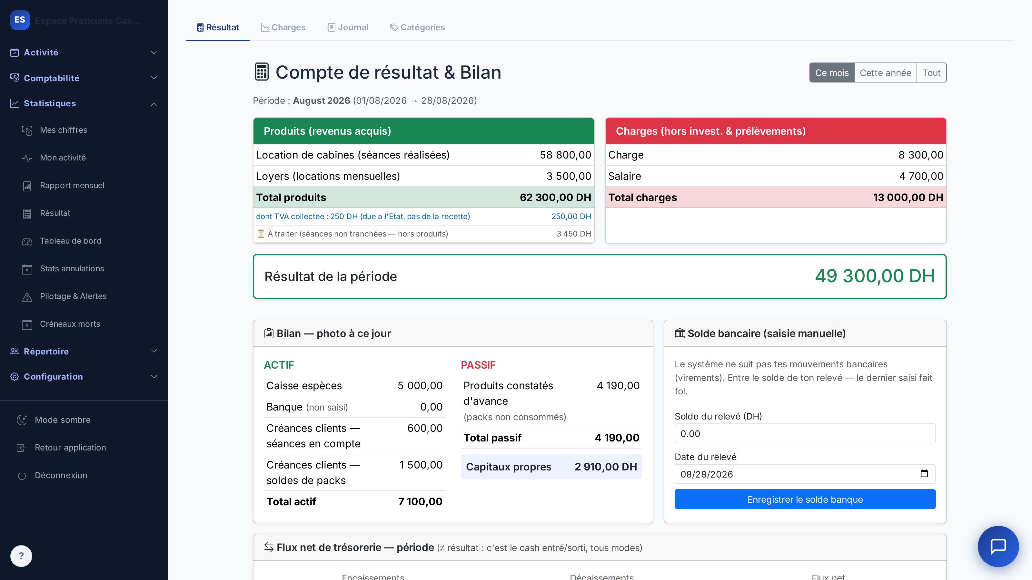Viewport: 1032px width, 580px height.
Task: Collapse the Statistiques menu chevron
Action: pyautogui.click(x=154, y=104)
